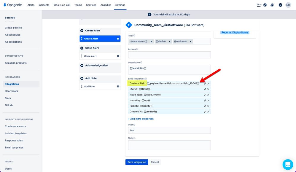
Task: Open the Analytics menu
Action: (x=106, y=5)
